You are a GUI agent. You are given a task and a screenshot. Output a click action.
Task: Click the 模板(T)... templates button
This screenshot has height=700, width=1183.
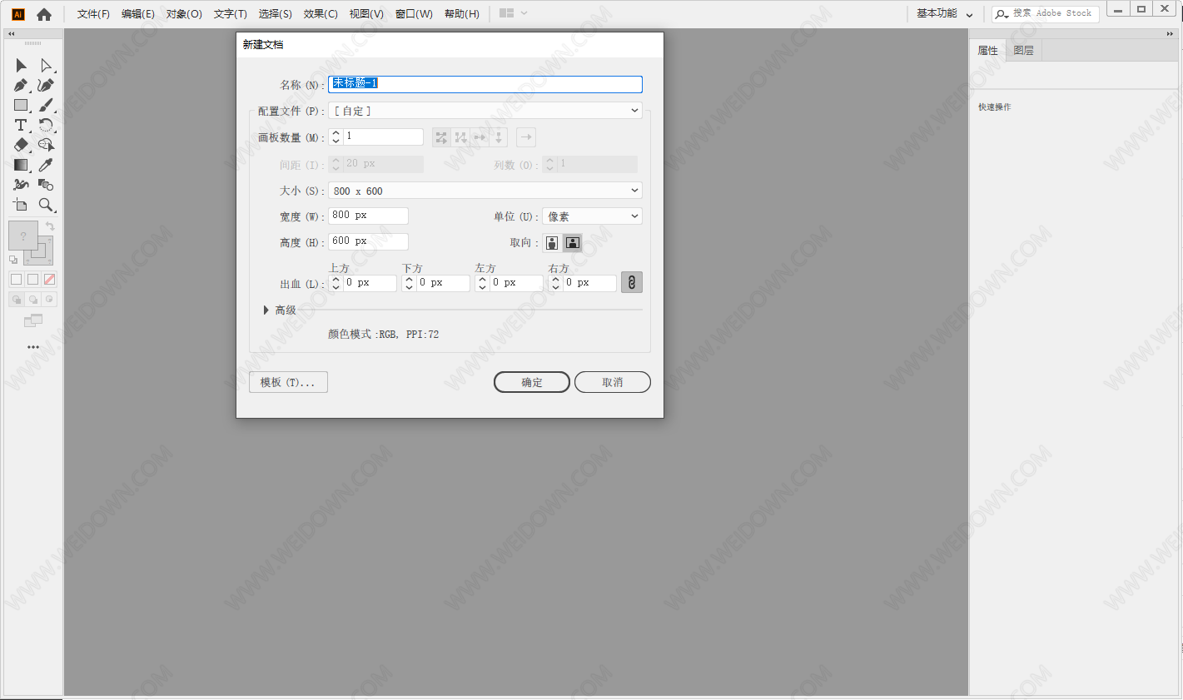[x=288, y=382]
